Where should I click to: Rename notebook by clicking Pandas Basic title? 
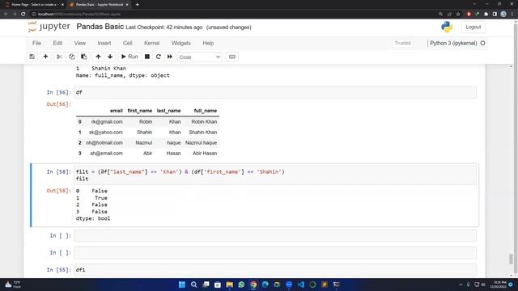[100, 27]
